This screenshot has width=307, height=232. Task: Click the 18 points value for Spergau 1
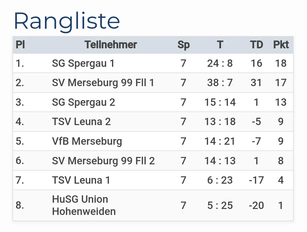[x=281, y=63]
